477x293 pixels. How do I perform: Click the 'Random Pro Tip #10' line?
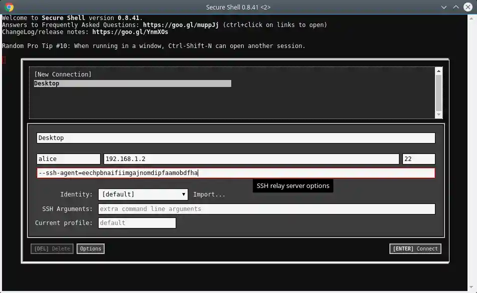(x=154, y=46)
